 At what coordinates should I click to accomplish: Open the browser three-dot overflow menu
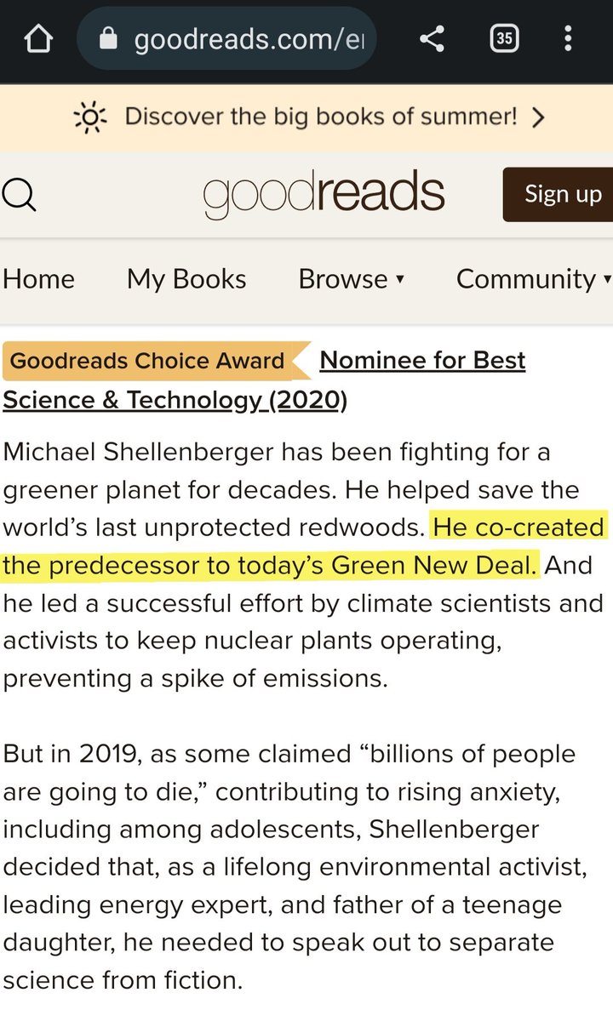(x=568, y=38)
